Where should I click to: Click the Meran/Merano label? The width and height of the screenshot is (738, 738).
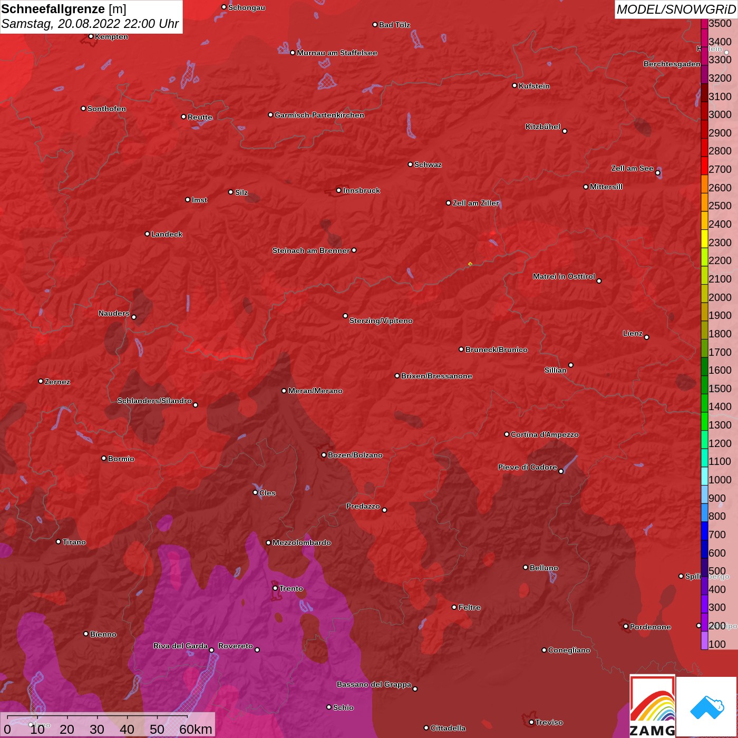pos(315,391)
